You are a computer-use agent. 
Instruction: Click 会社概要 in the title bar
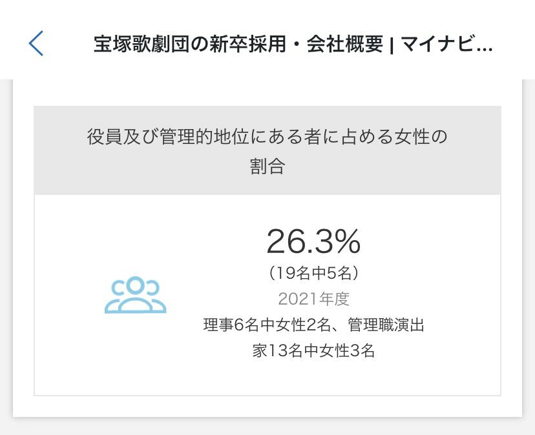coord(344,45)
